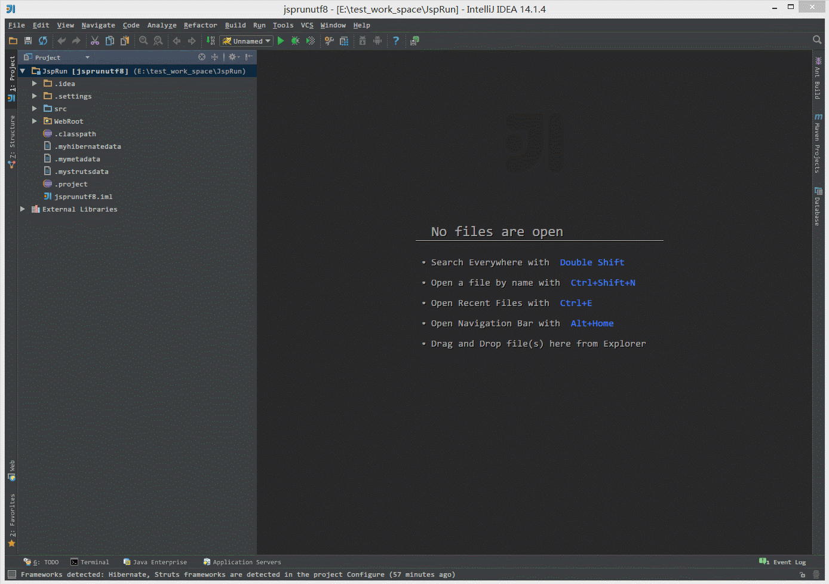Screen dimensions: 829x584
Task: Open the Terminal tool window tab
Action: [90, 562]
